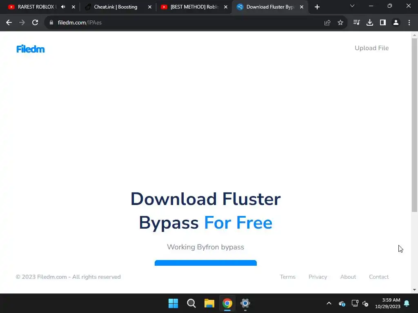The height and width of the screenshot is (313, 418).
Task: Click the 2023 Filedm.com copyright text
Action: click(x=68, y=277)
